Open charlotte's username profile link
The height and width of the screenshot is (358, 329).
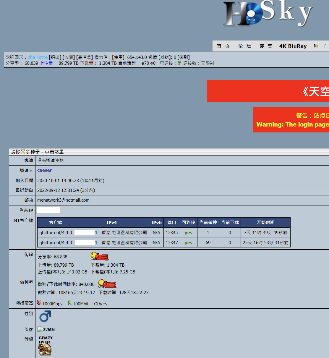point(38,57)
